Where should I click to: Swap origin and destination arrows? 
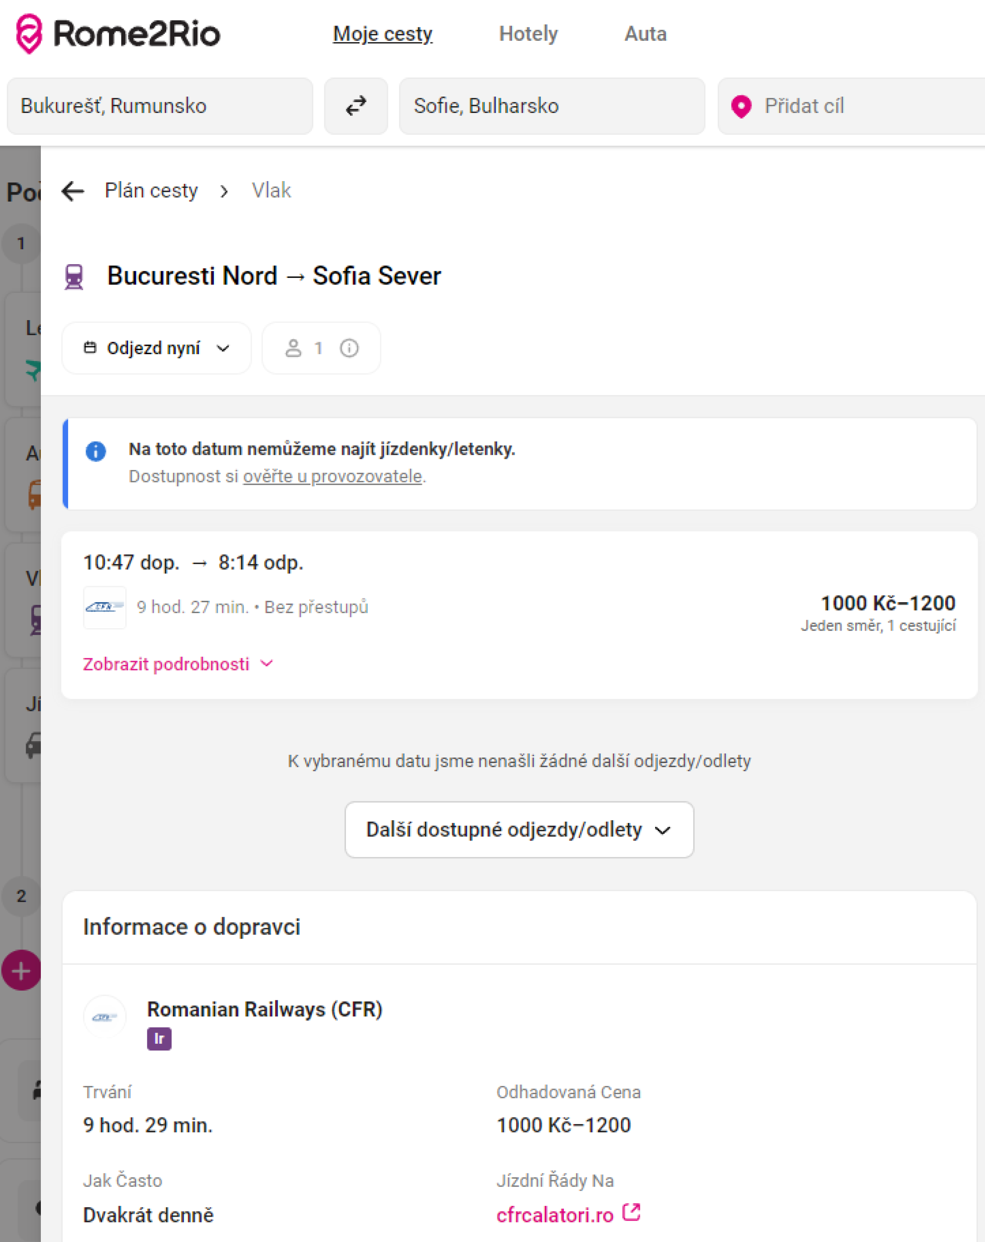click(356, 106)
